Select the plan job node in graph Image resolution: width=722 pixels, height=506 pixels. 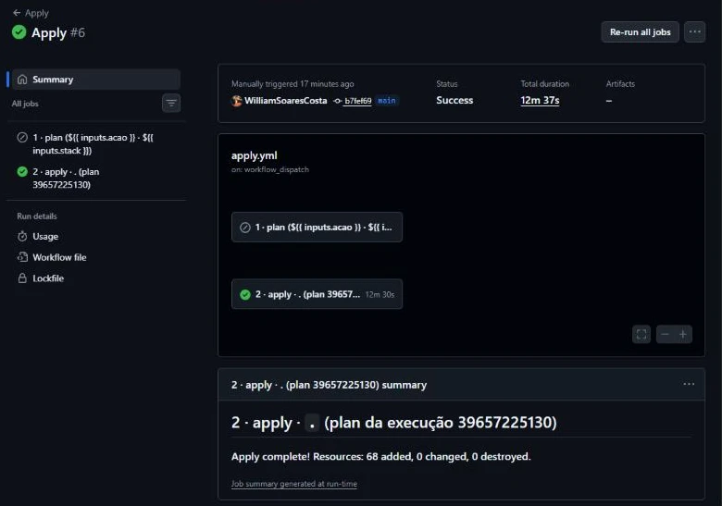tap(317, 228)
